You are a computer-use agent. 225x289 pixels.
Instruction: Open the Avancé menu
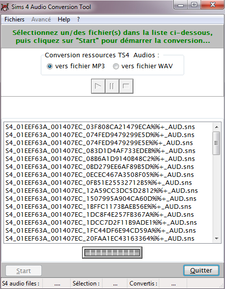coord(41,19)
